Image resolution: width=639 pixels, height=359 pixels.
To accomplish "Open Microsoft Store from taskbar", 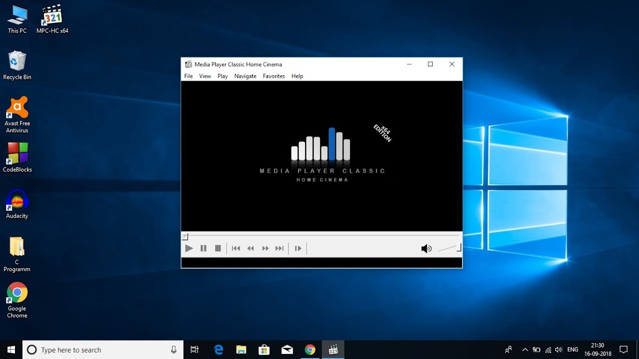I will coord(264,350).
